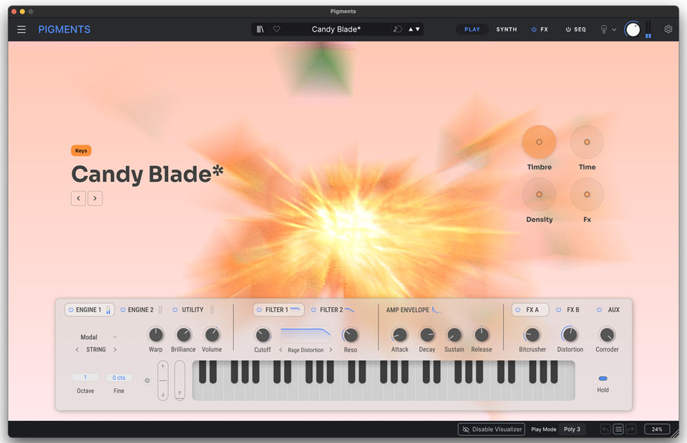Screen dimensions: 687x443
Task: Toggle the FILTER 1 power button
Action: 259,310
